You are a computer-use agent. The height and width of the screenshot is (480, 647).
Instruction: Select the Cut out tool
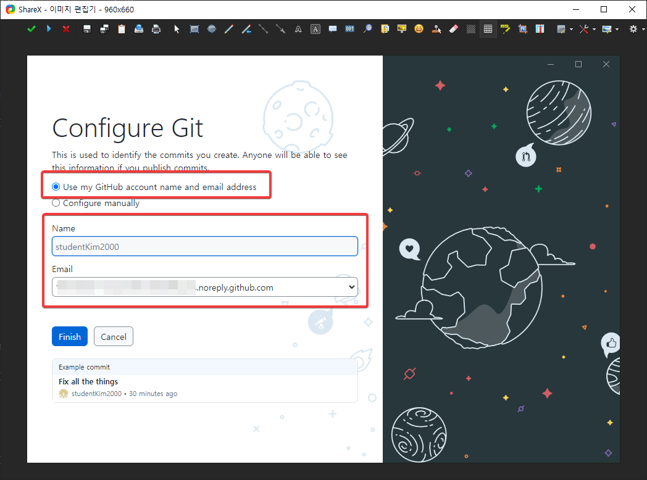point(540,29)
